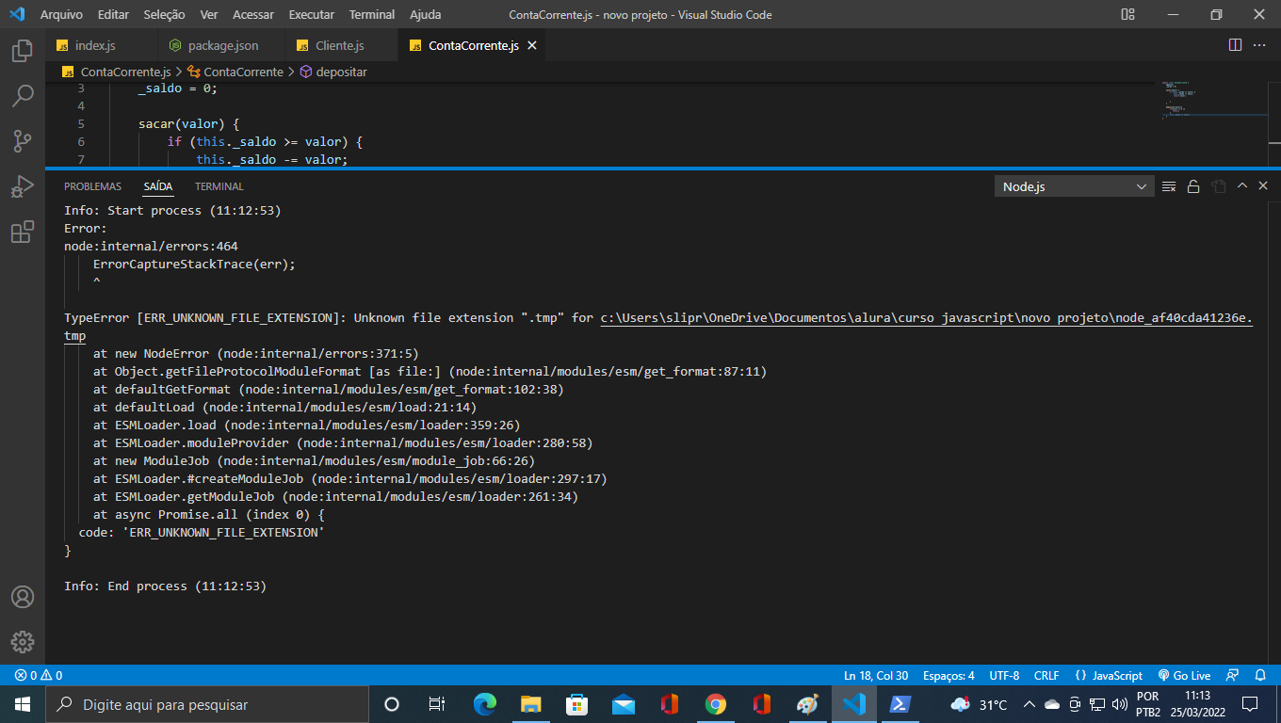Open PowerShell from taskbar
1281x723 pixels.
tap(900, 704)
